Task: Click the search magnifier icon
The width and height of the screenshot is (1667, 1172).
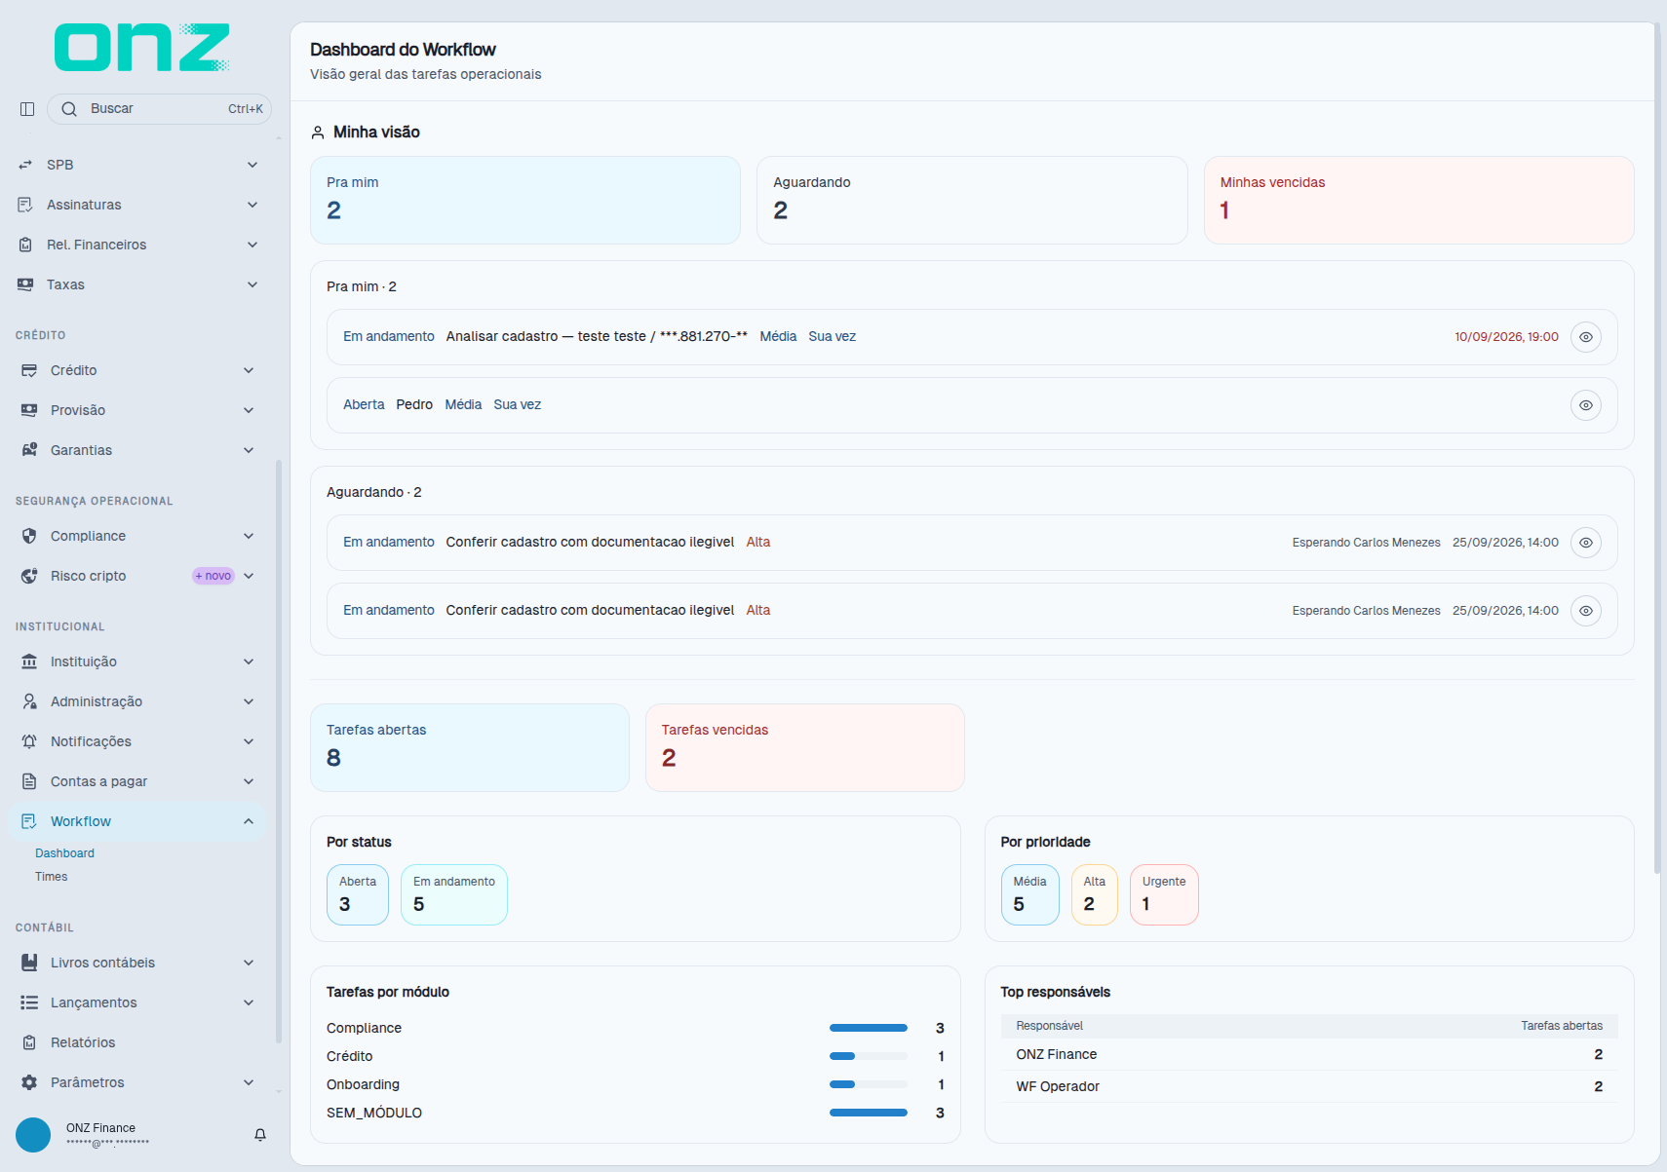Action: pyautogui.click(x=69, y=109)
